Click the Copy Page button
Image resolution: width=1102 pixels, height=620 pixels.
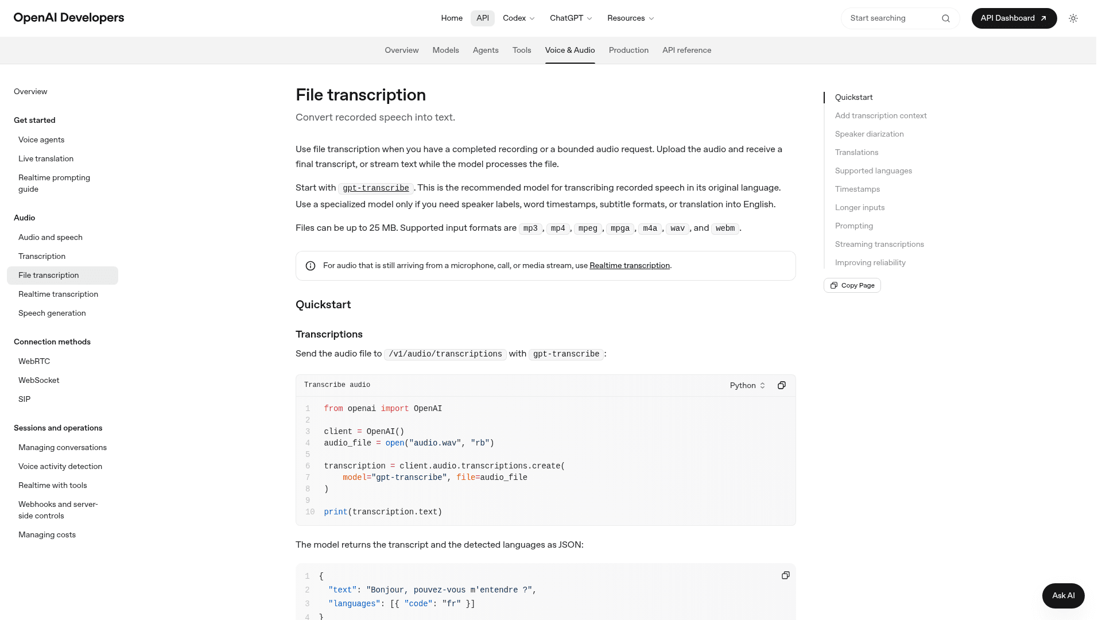click(852, 285)
